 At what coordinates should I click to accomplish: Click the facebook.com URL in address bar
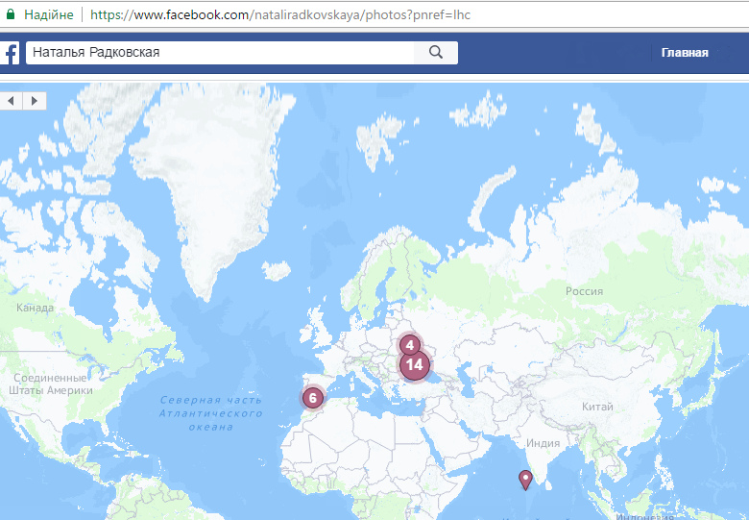click(280, 15)
